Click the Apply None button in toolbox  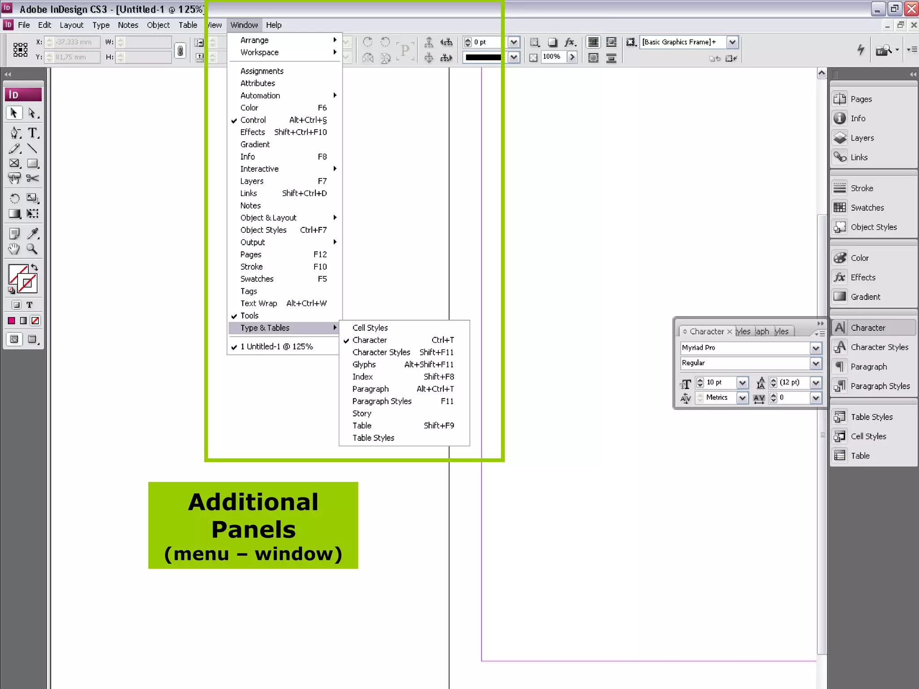[x=35, y=321]
